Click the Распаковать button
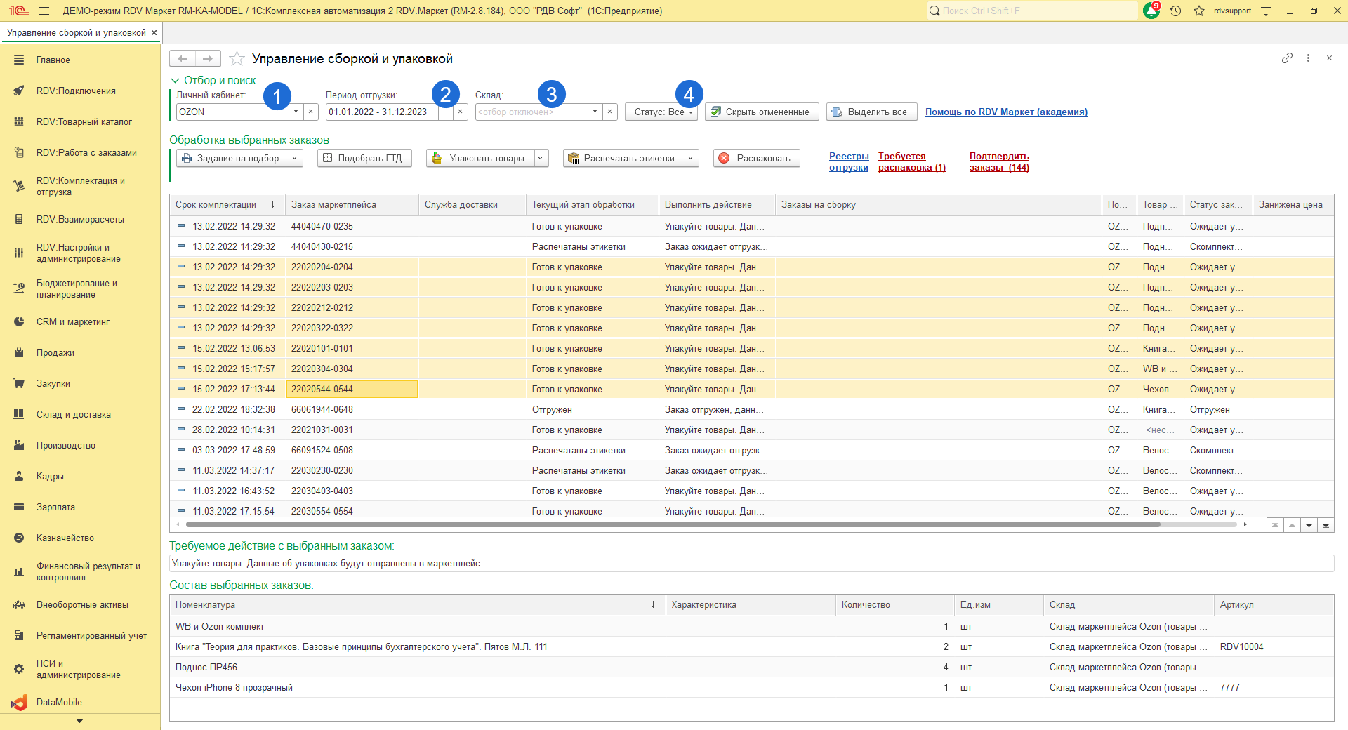Screen dimensions: 1348x730 755,158
